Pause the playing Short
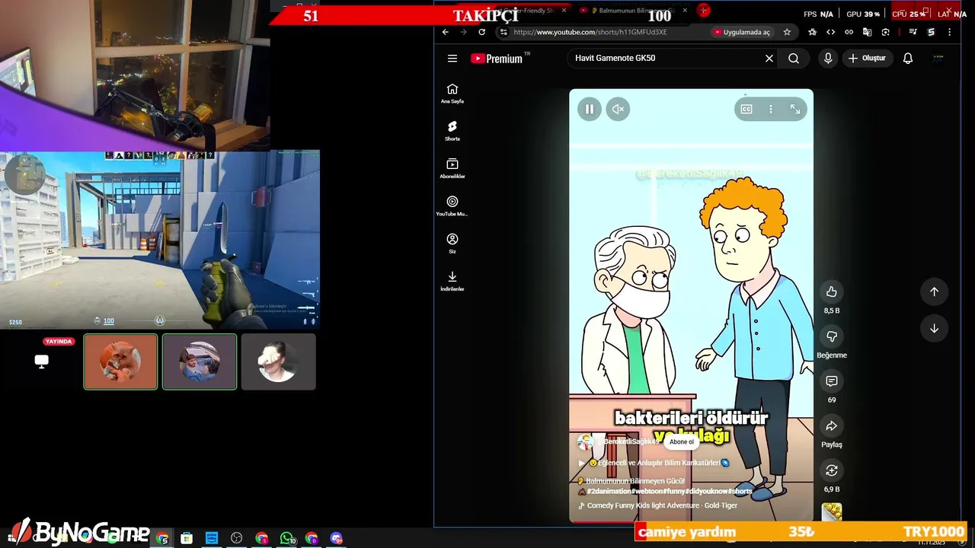The height and width of the screenshot is (548, 975). click(x=589, y=110)
